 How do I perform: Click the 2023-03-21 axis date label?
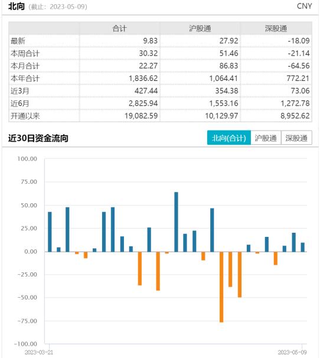click(x=39, y=352)
